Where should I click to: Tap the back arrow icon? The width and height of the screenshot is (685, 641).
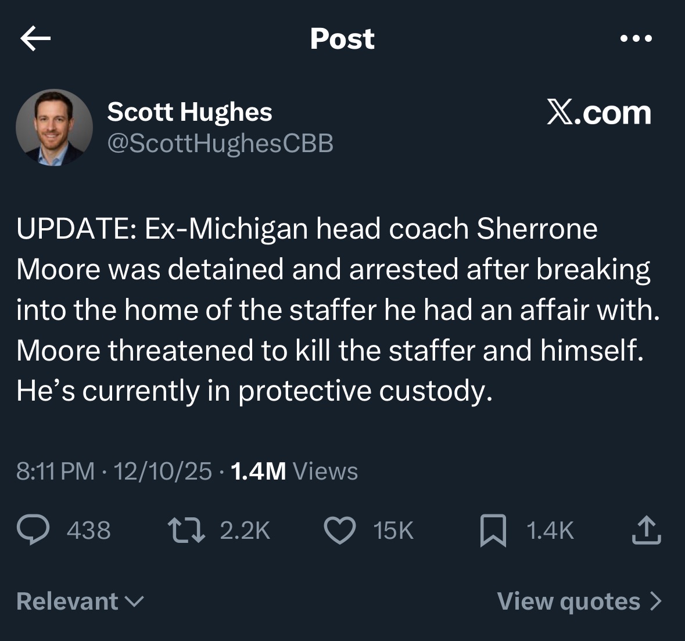tap(35, 39)
